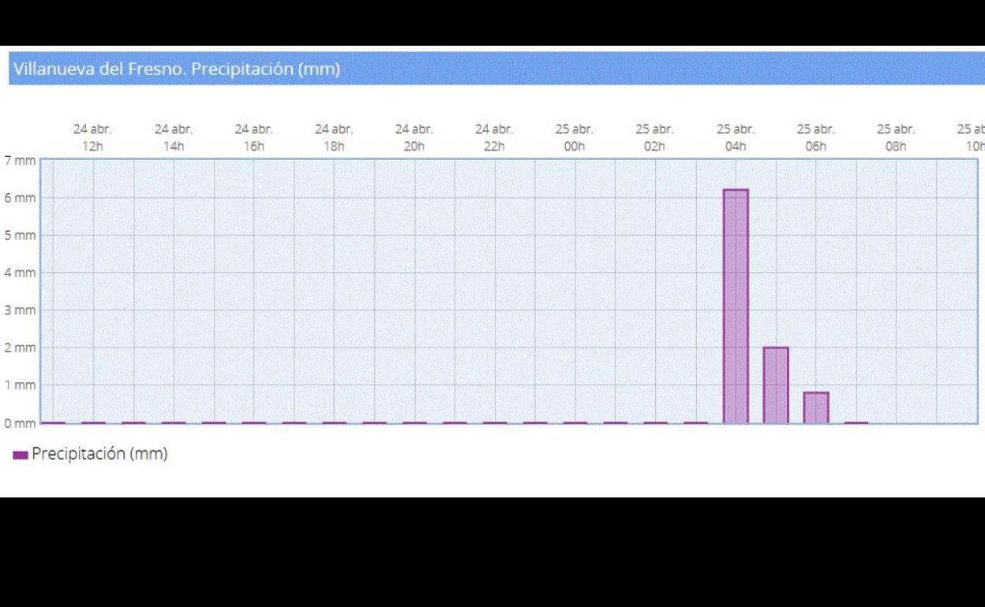Screen dimensions: 985x607
Task: Click the tallest bar, just above 6 mm
Action: (736, 306)
